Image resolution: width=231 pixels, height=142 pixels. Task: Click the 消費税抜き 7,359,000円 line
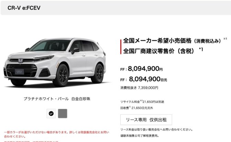(x=139, y=88)
